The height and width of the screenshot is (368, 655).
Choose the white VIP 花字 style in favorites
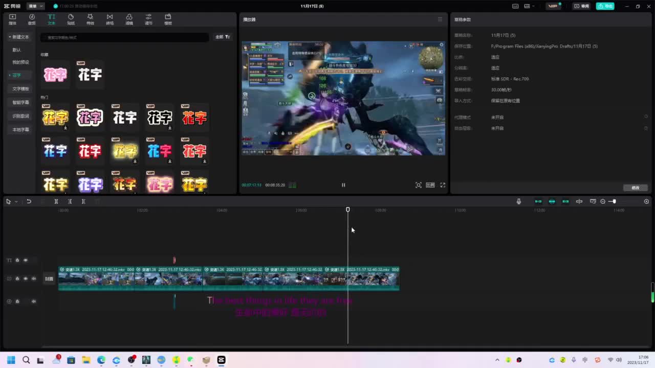pyautogui.click(x=90, y=75)
